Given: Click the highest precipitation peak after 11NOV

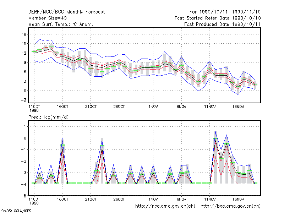Looking at the screenshot, I should pos(215,131).
